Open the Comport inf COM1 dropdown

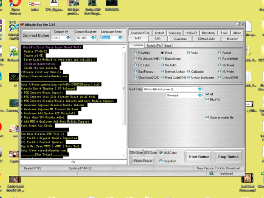[68, 38]
